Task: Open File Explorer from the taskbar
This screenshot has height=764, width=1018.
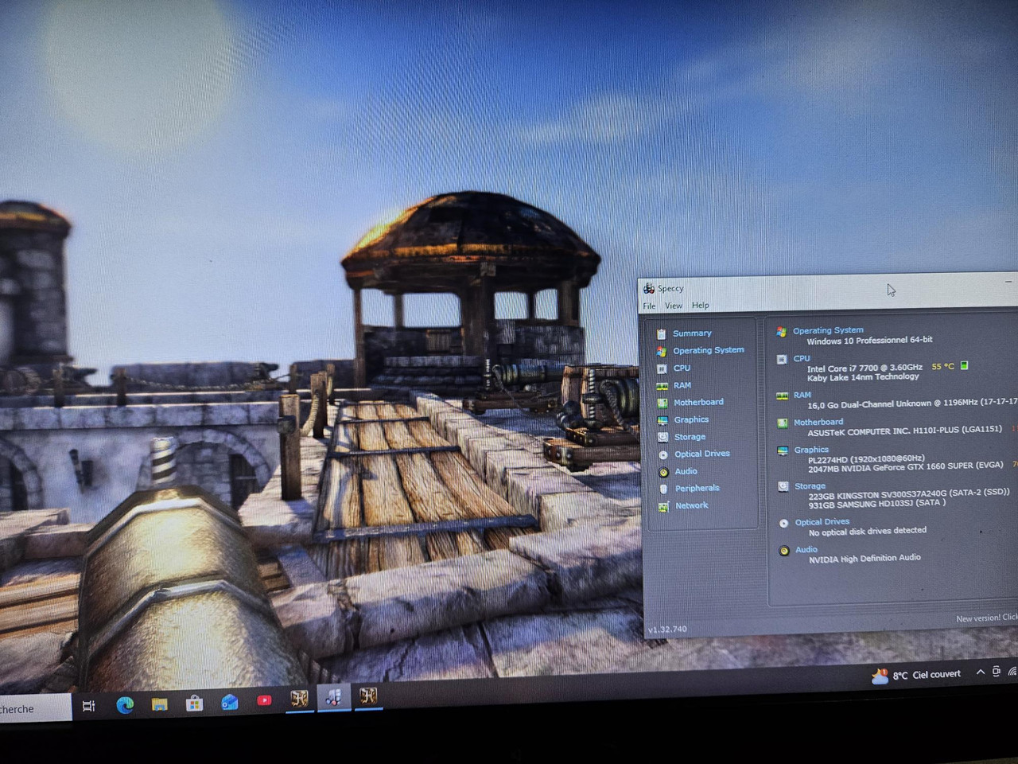Action: click(x=160, y=704)
